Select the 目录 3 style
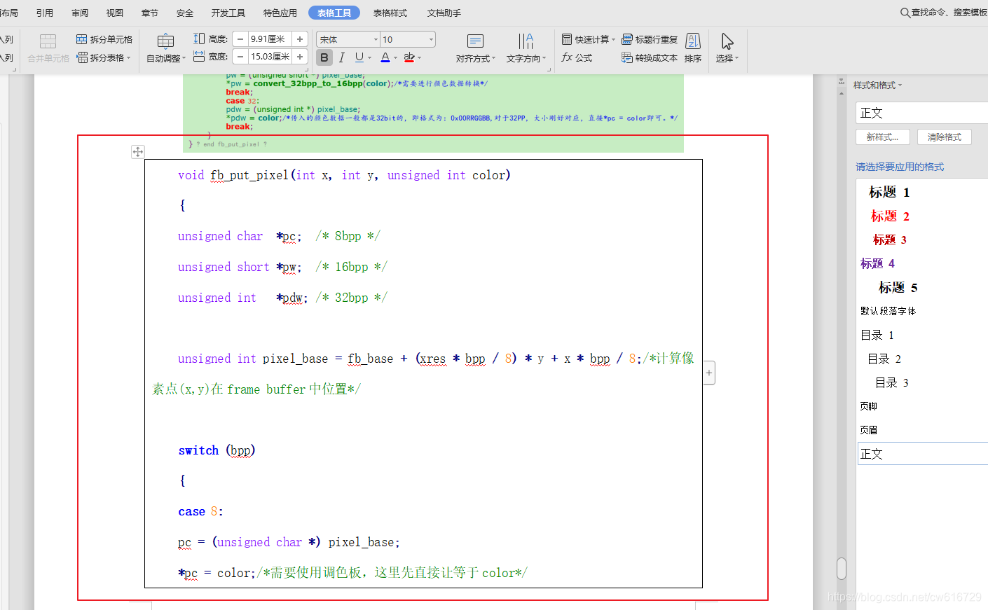988x610 pixels. (891, 382)
